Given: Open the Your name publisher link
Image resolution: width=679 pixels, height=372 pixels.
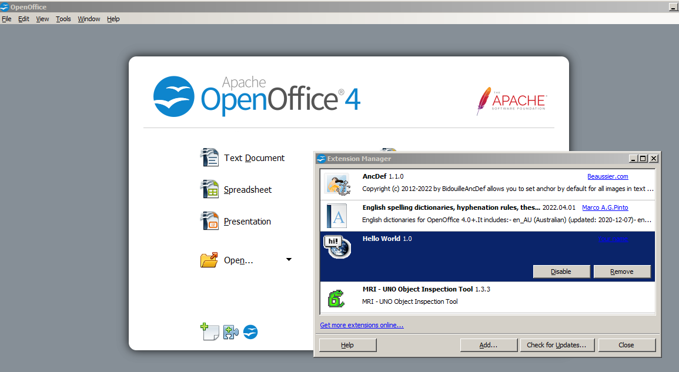Looking at the screenshot, I should point(613,239).
